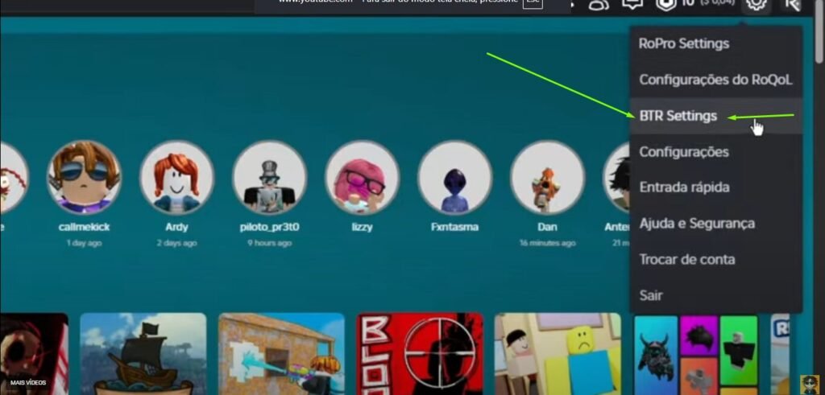825x395 pixels.
Task: Open callmekick's friend avatar
Action: pos(84,177)
